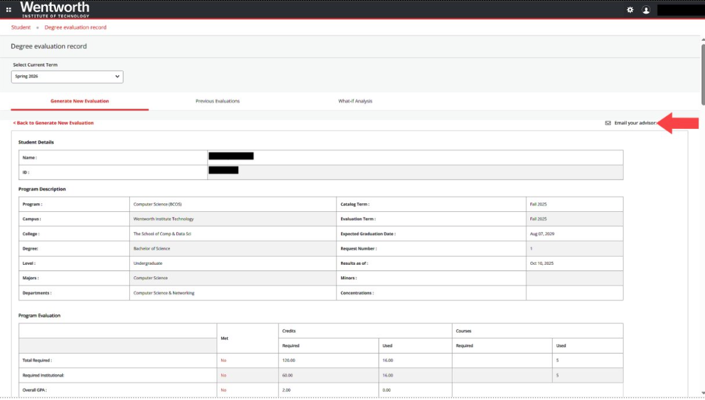Switch to the Previous Evaluations tab
Screen dimensions: 705x400
(x=217, y=101)
